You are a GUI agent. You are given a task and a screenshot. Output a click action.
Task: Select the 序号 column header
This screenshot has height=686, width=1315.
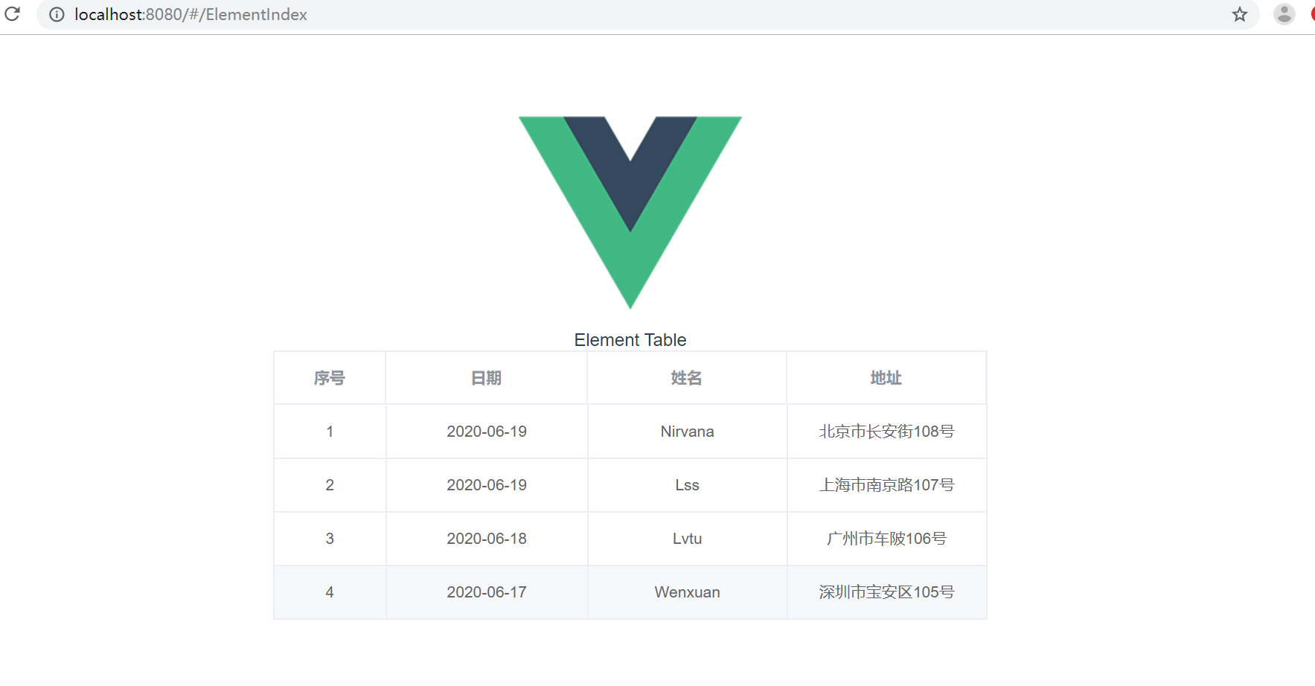[329, 377]
